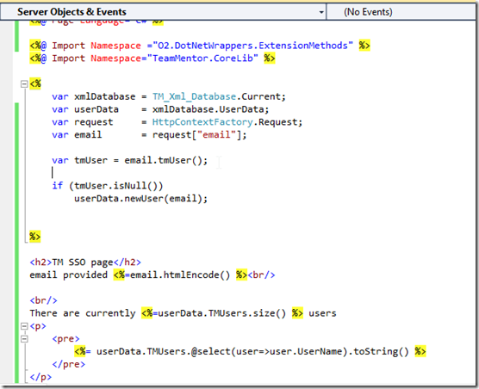Click the userData.newUser(email) statement
The width and height of the screenshot is (479, 389).
tap(140, 199)
